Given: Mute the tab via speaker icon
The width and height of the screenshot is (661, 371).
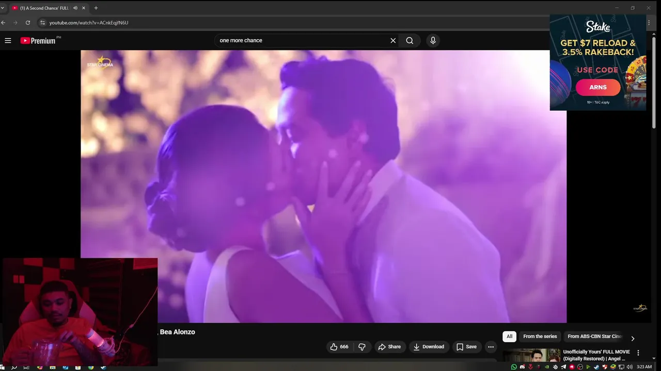Looking at the screenshot, I should [x=75, y=8].
